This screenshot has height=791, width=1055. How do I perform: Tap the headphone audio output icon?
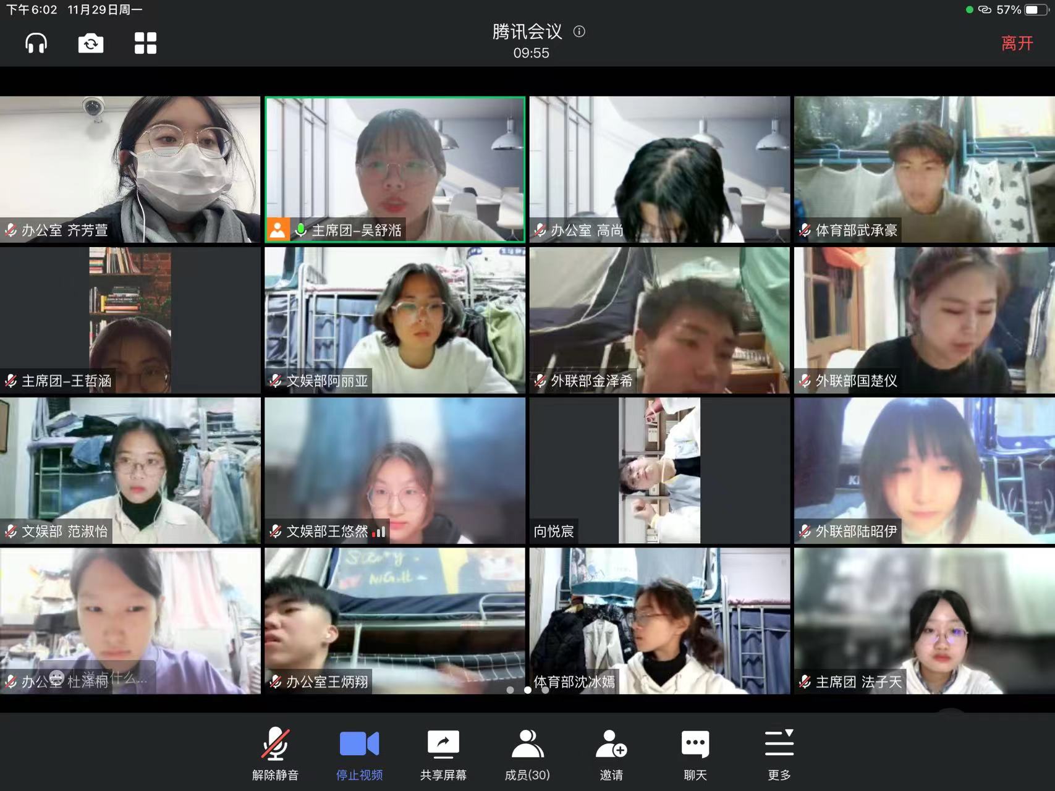[36, 43]
